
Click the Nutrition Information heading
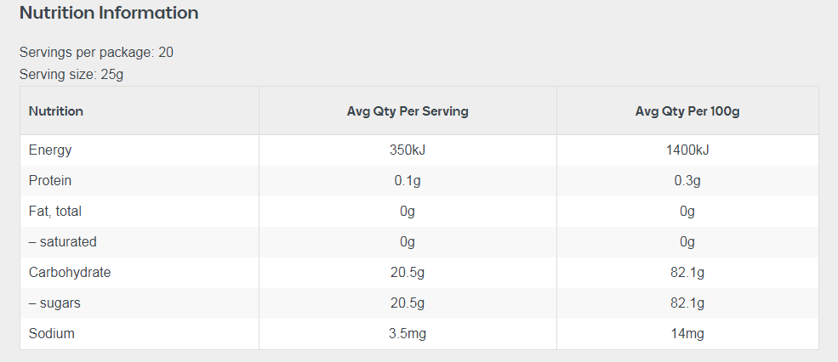tap(109, 14)
